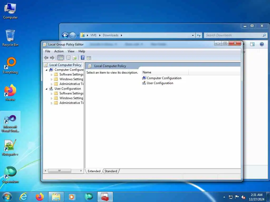Click the Windows Start button
The image size is (270, 202).
coord(7,197)
